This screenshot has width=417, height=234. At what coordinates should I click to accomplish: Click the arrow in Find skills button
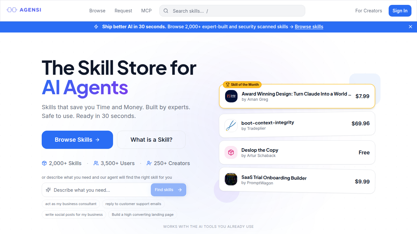pyautogui.click(x=180, y=190)
